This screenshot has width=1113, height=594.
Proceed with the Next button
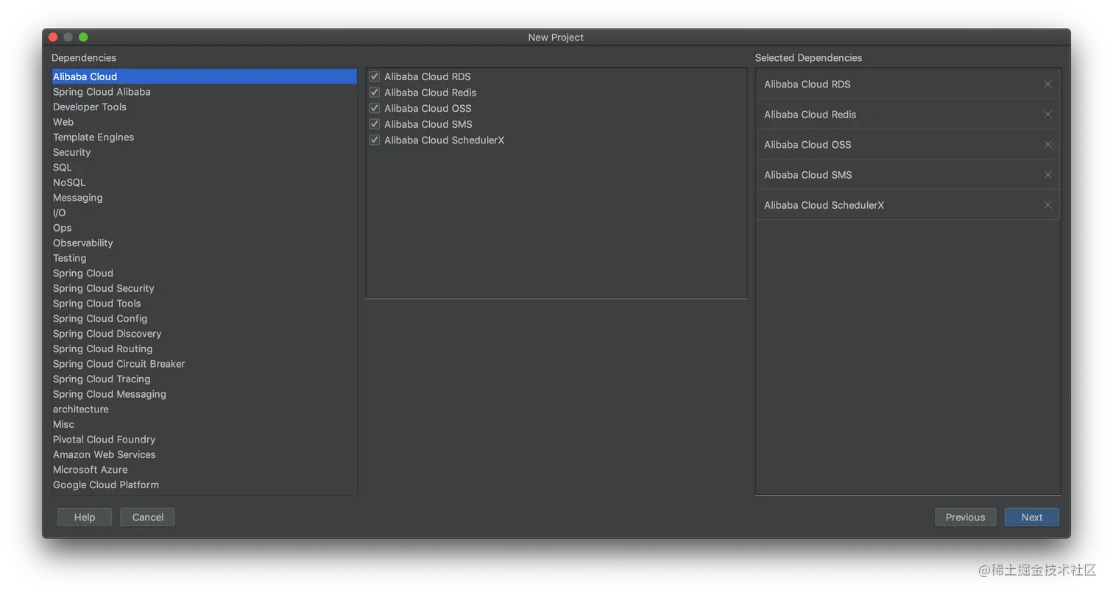tap(1031, 517)
